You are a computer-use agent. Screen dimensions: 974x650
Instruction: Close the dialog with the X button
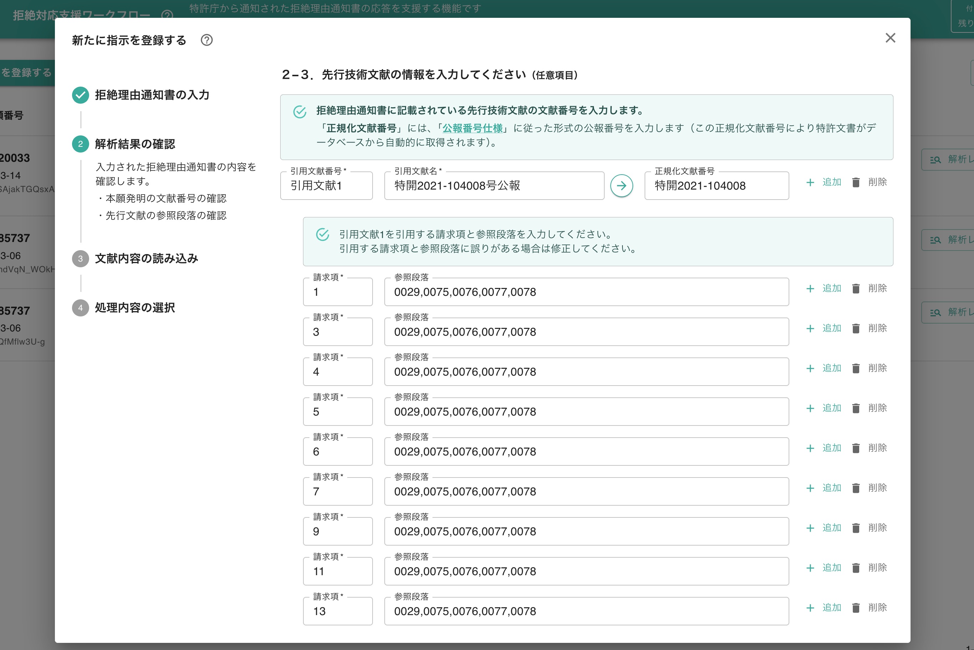pyautogui.click(x=890, y=38)
